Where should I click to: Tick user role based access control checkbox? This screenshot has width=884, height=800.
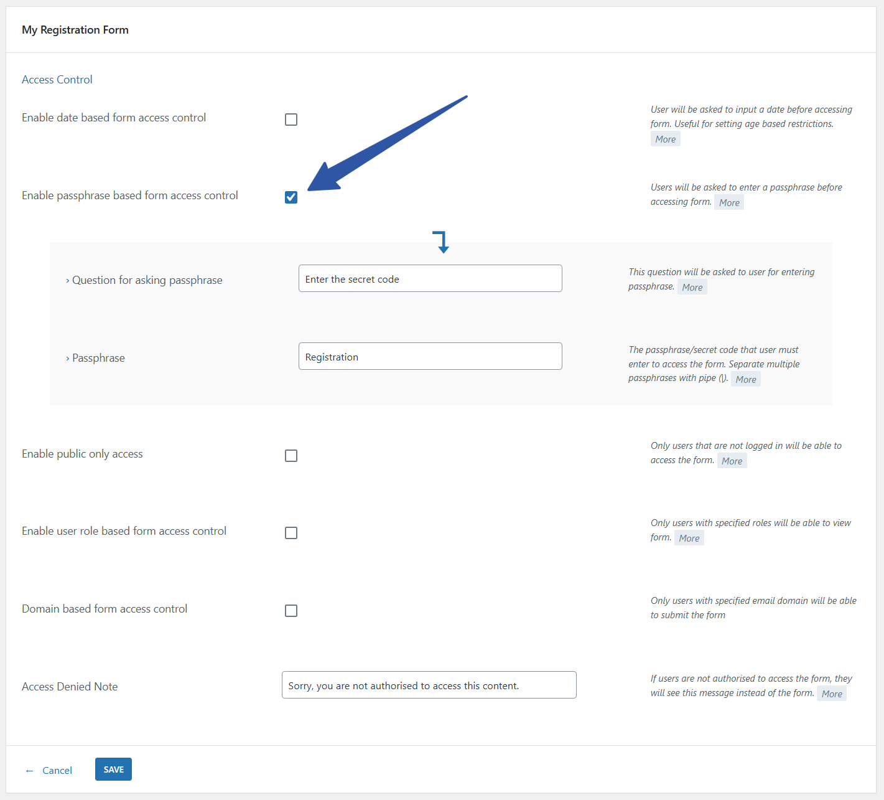(x=291, y=533)
